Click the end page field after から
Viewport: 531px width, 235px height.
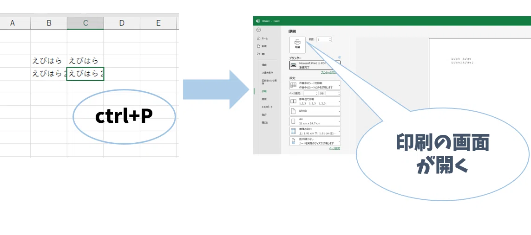pyautogui.click(x=333, y=93)
